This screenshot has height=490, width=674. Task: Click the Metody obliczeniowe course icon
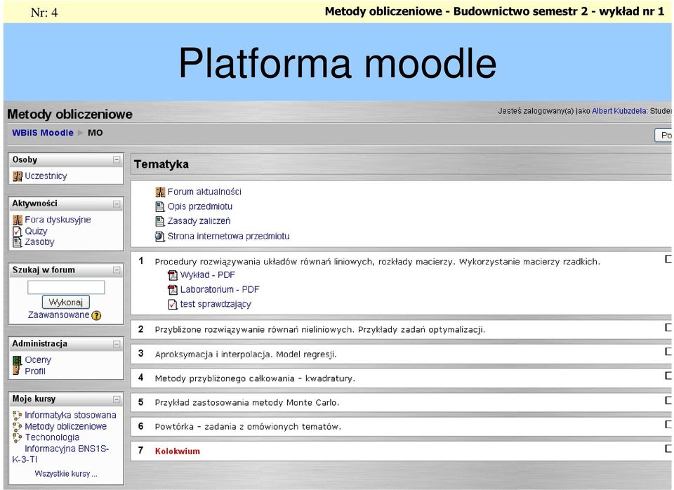[17, 426]
